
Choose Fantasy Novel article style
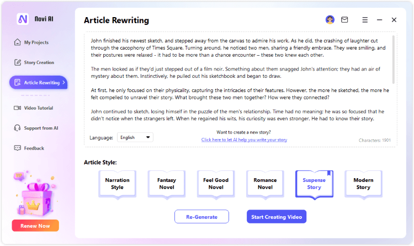click(x=167, y=184)
